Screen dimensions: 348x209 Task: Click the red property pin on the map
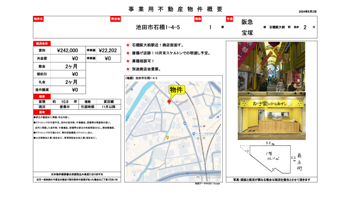(169, 102)
